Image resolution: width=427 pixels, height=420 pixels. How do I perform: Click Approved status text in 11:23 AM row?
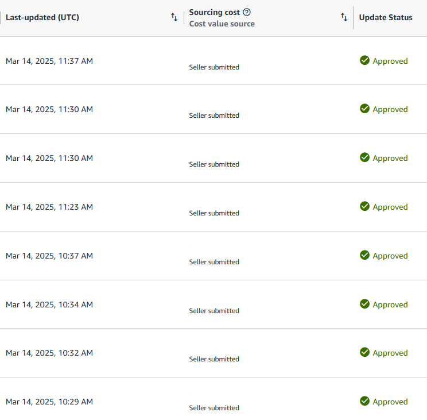[390, 207]
